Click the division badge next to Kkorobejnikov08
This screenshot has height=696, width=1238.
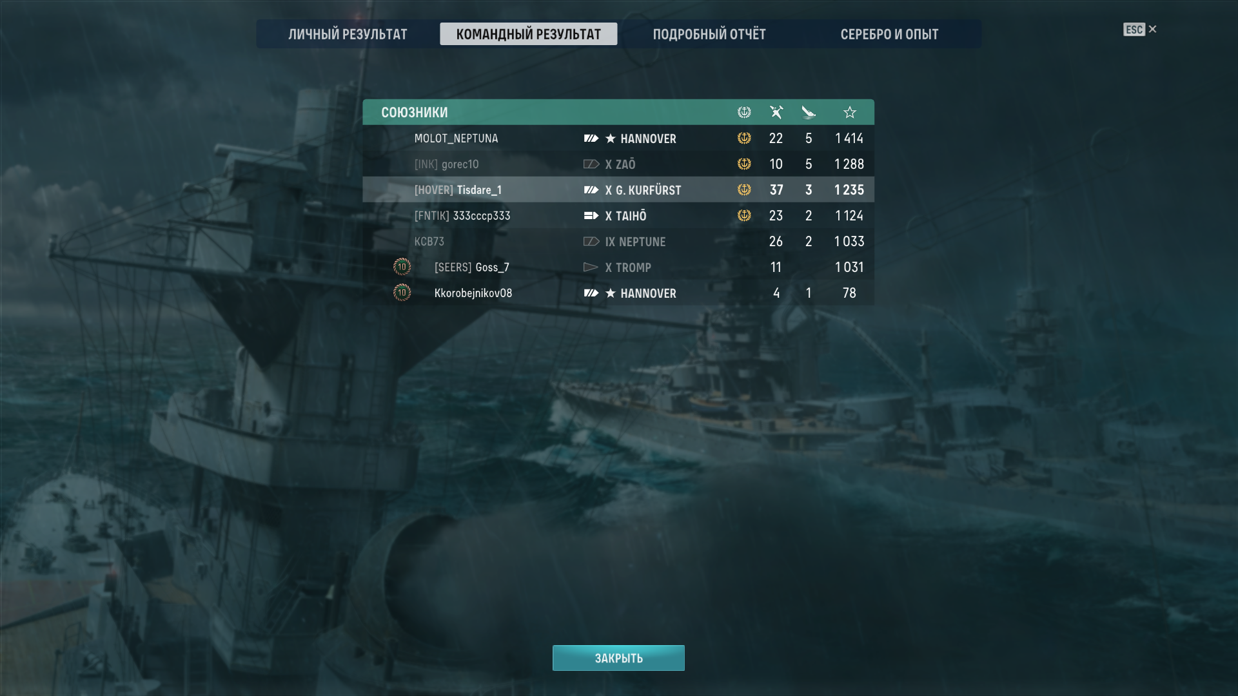(402, 293)
